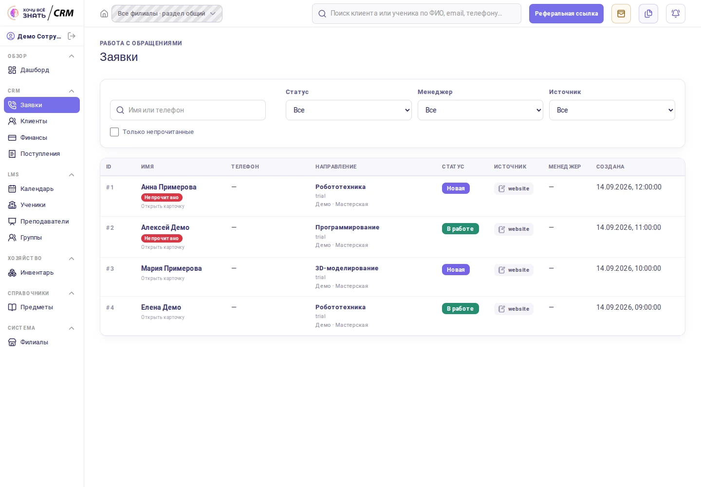Open the notifications bell icon
The image size is (701, 487).
coord(676,14)
